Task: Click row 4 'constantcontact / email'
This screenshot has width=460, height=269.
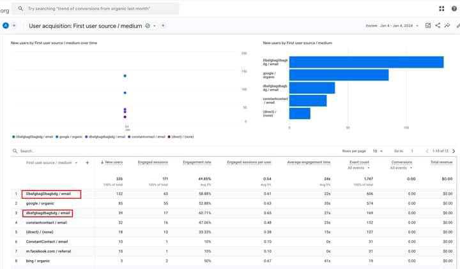Action: (47, 222)
